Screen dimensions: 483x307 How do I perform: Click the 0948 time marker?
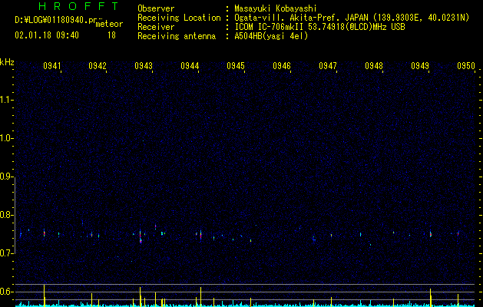coord(374,66)
